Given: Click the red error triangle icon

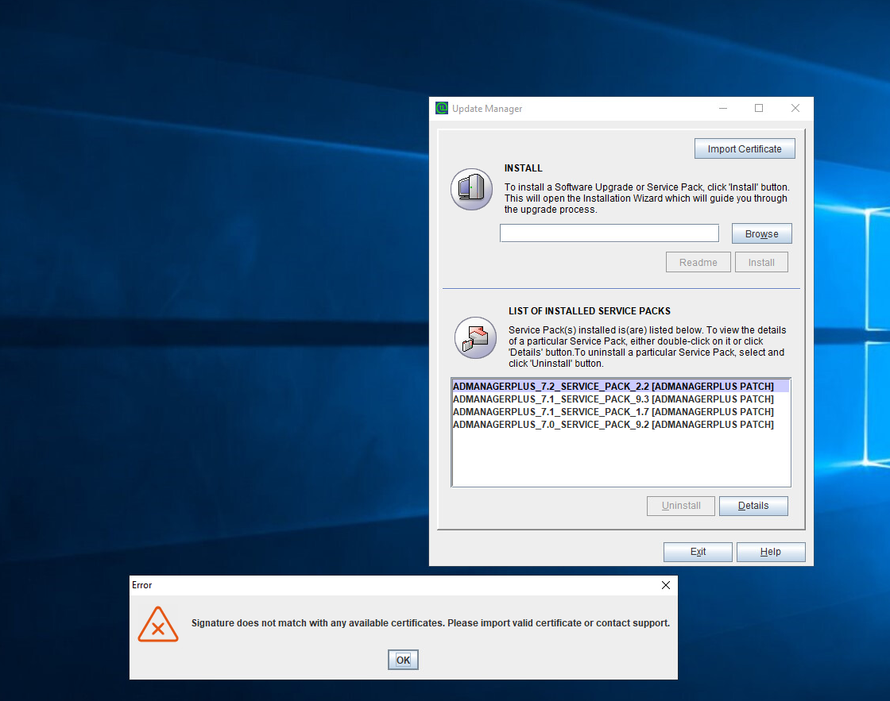Looking at the screenshot, I should click(158, 625).
